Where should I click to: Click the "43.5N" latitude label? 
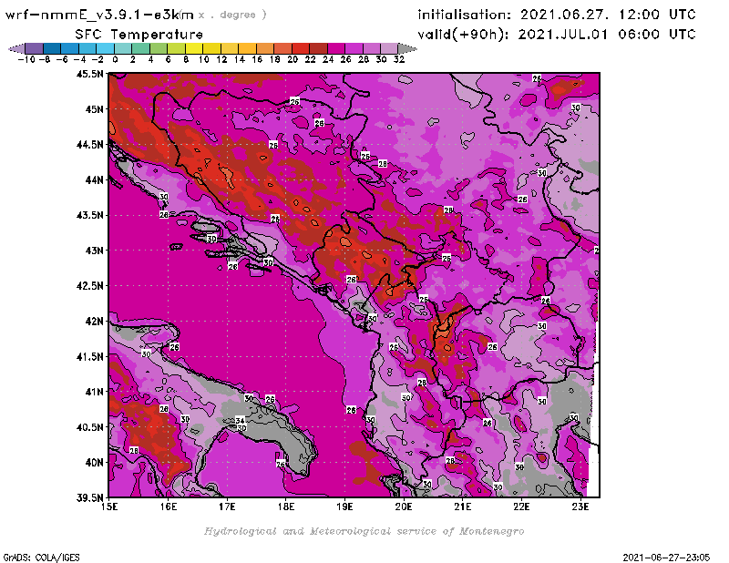[x=89, y=215]
